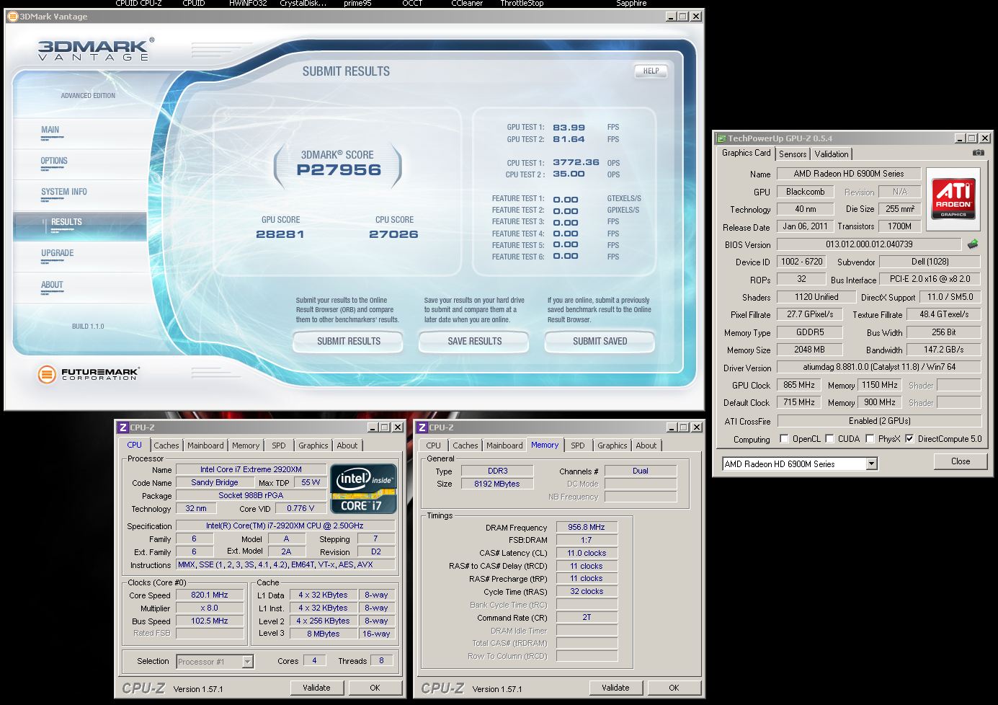Image resolution: width=998 pixels, height=705 pixels.
Task: Click the CPU-Z Core Speed value 820.1 MHz
Action: click(x=210, y=595)
